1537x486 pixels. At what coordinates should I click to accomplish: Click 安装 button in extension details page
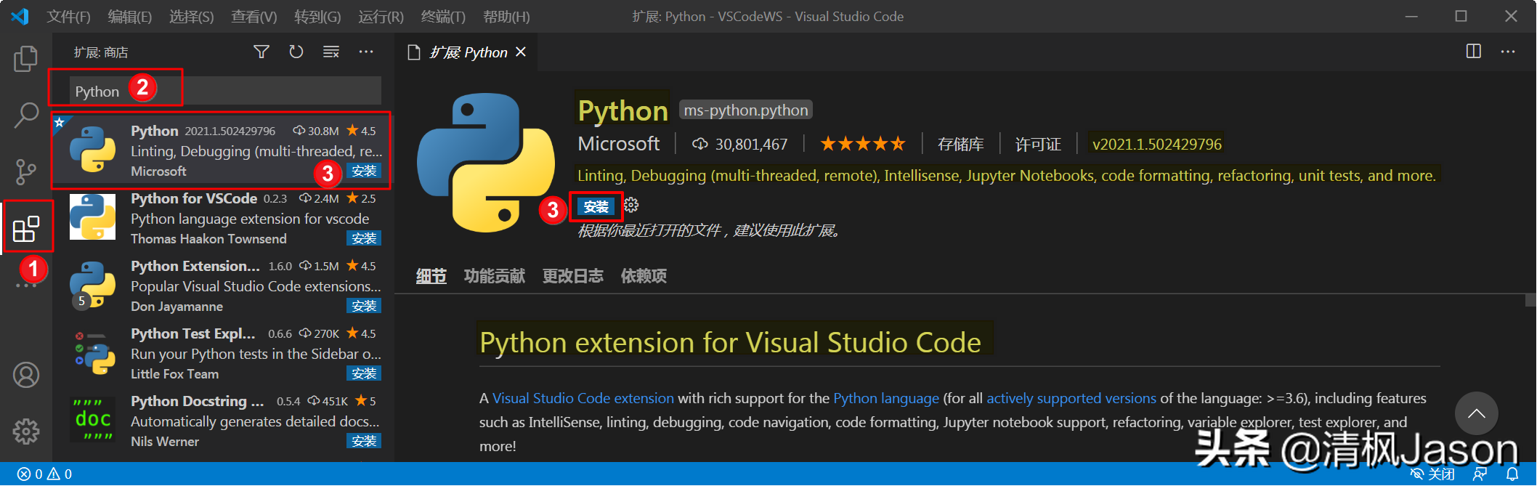click(596, 207)
